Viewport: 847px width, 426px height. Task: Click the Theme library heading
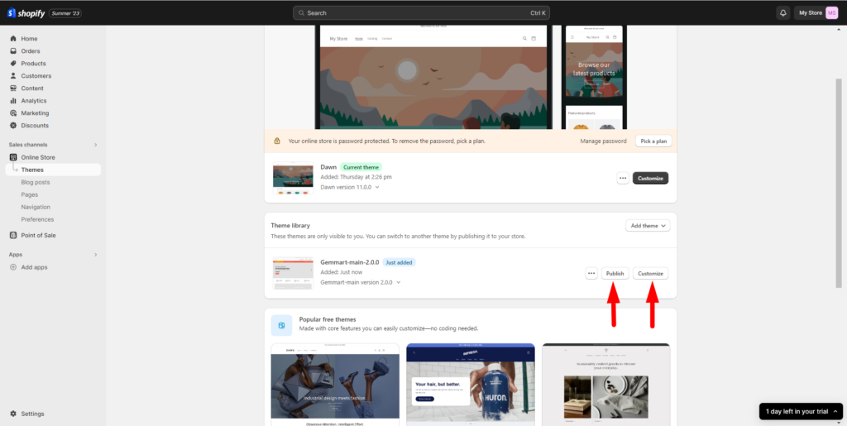[290, 226]
